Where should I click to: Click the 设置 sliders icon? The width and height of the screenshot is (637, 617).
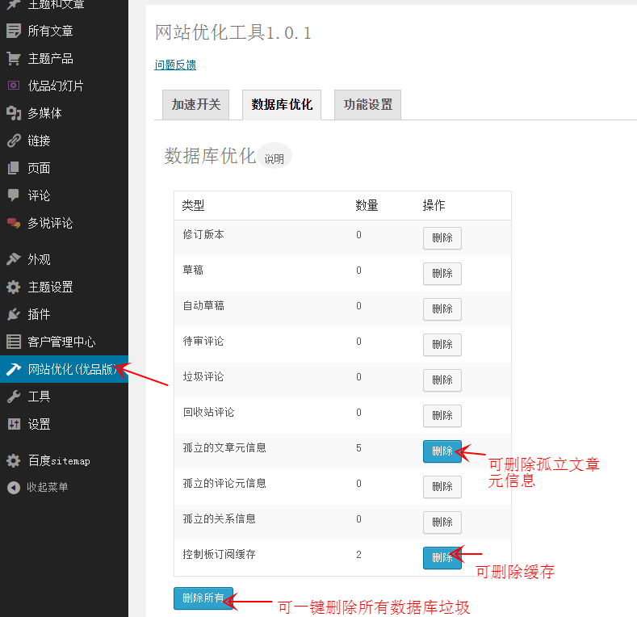tap(14, 424)
